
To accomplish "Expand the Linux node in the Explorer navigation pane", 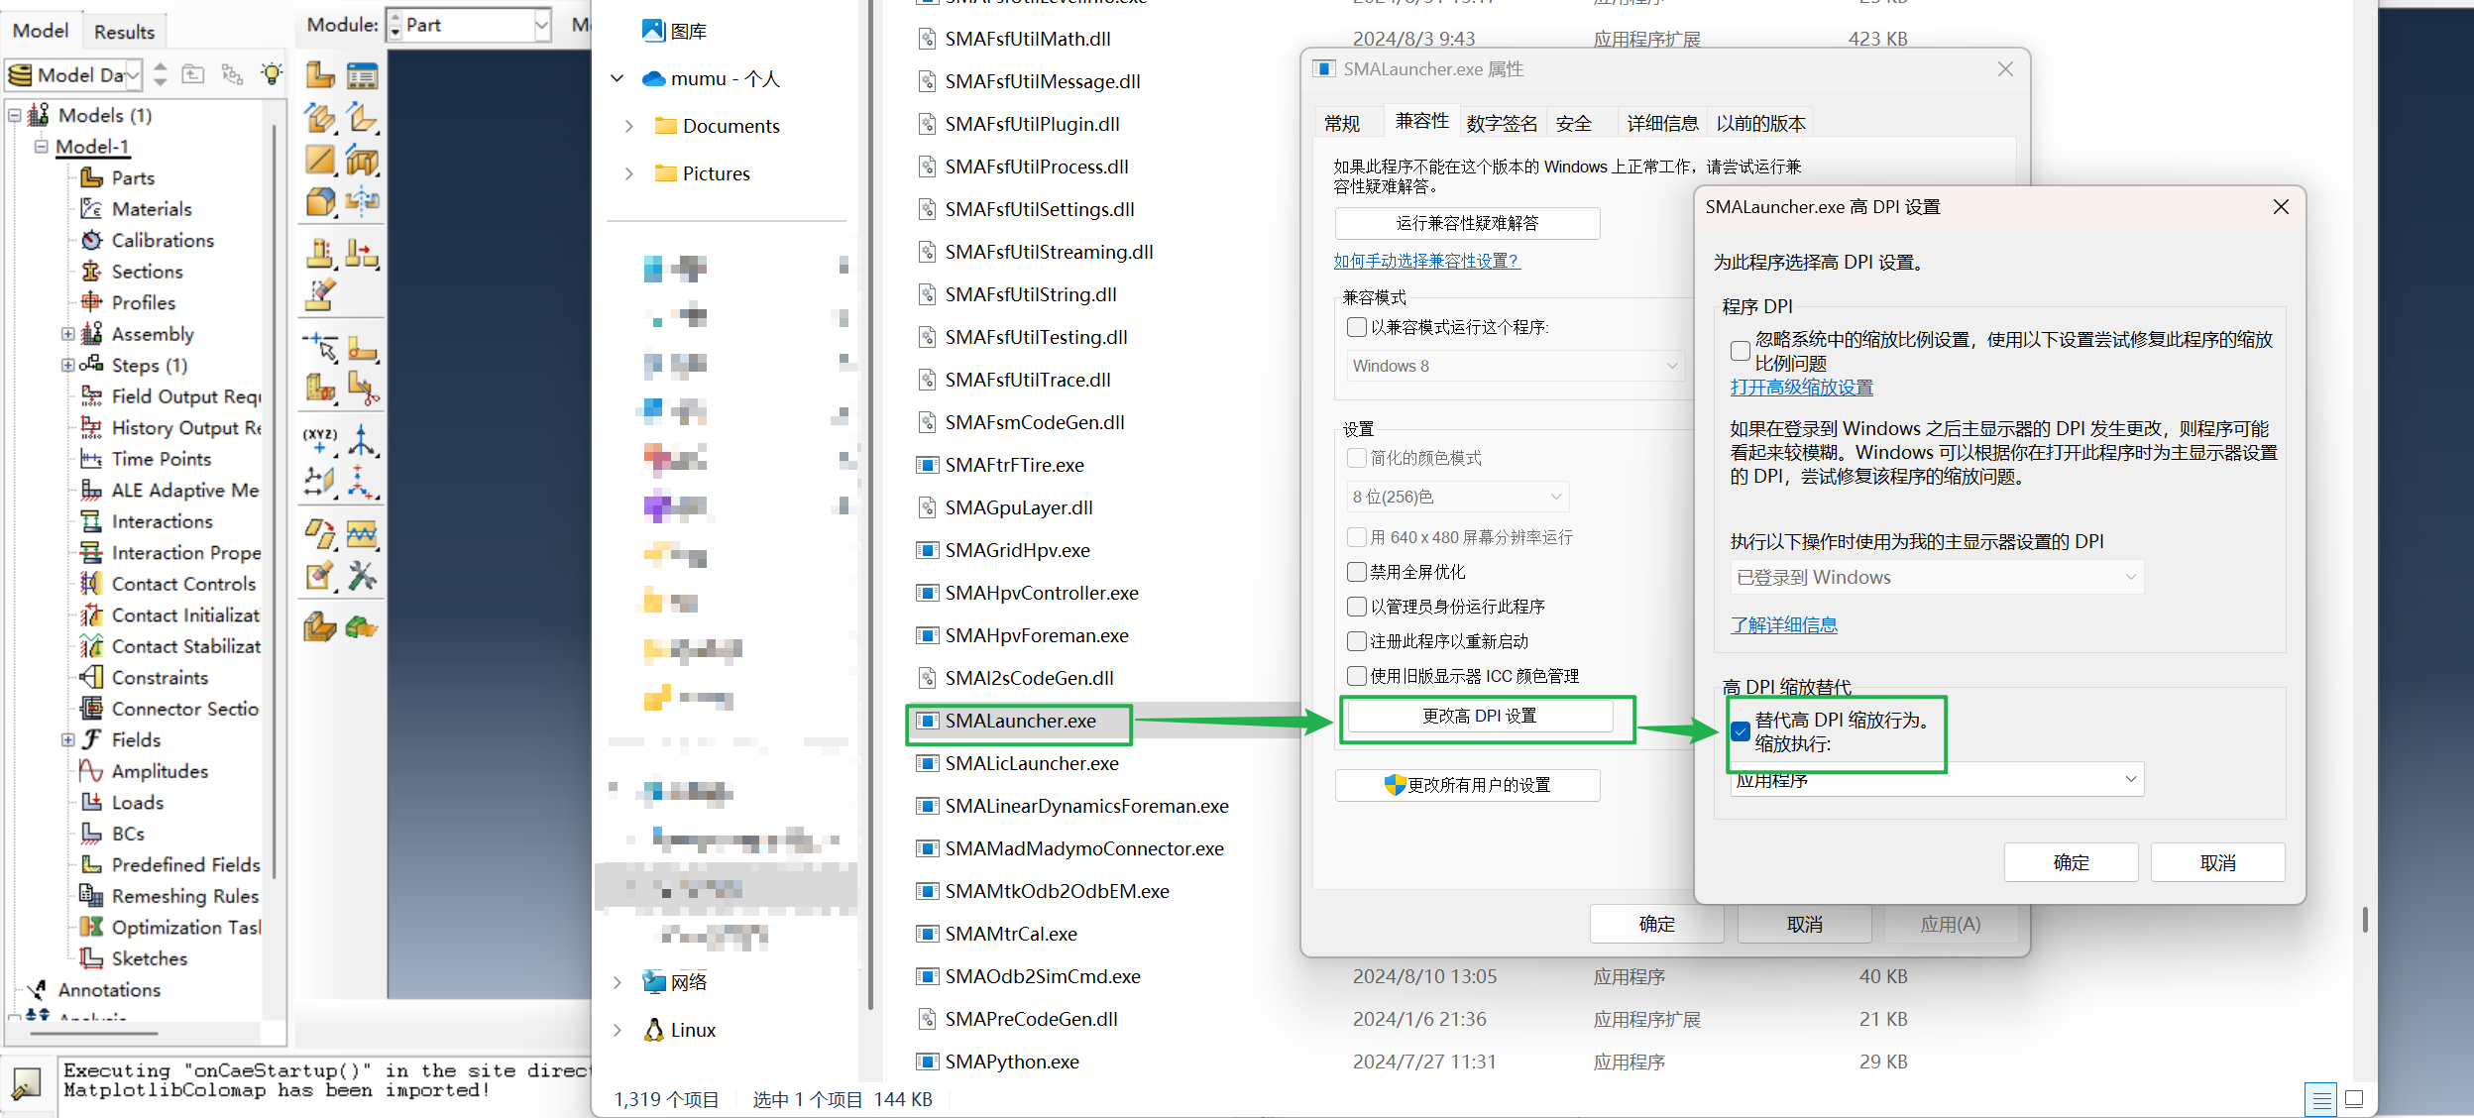I will click(617, 1030).
